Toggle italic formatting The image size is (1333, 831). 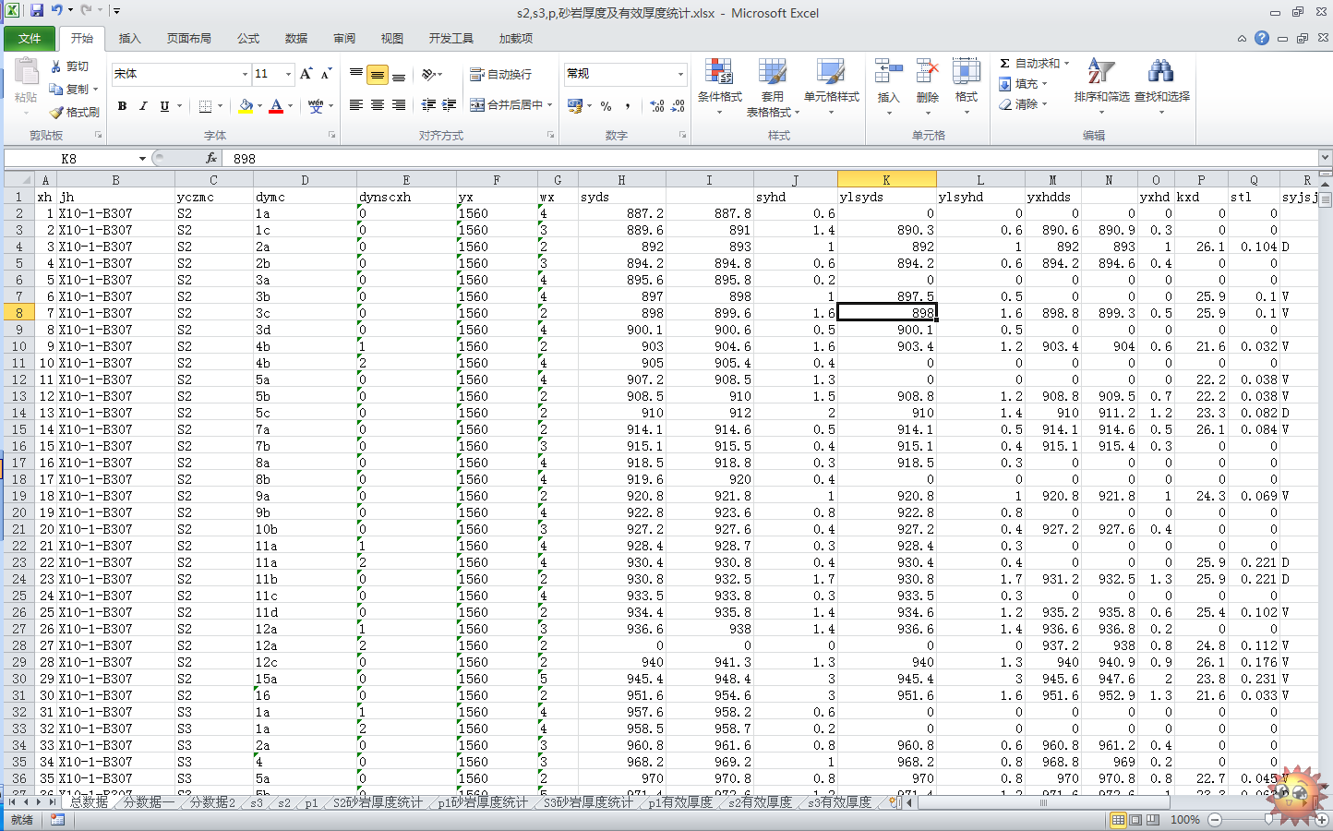pyautogui.click(x=143, y=106)
